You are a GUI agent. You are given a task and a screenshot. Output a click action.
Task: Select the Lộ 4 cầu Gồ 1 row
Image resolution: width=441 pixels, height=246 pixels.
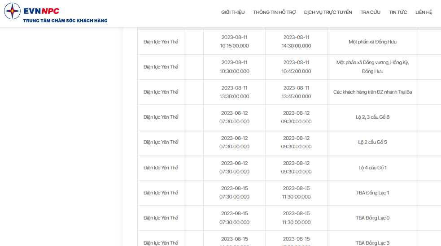pyautogui.click(x=289, y=168)
